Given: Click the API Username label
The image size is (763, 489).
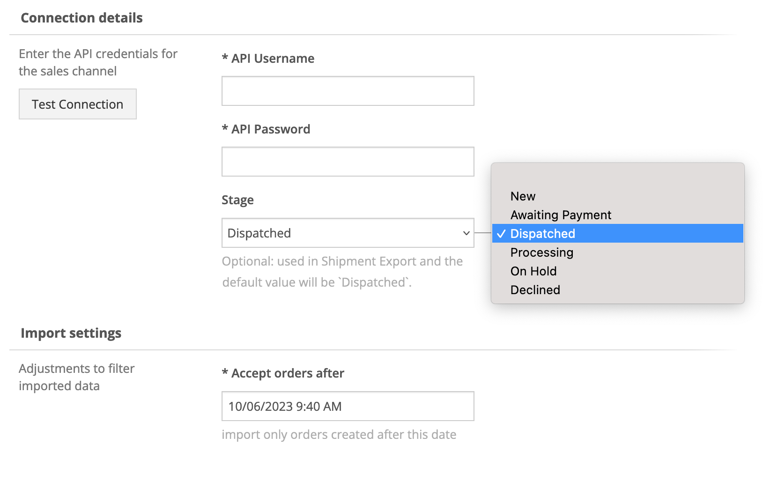Looking at the screenshot, I should [x=272, y=59].
